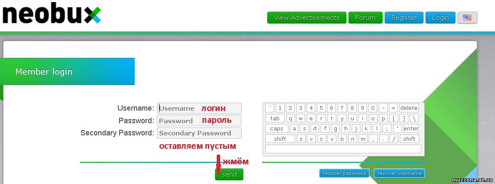Tap the i key on virtual keyboard
Screen dimensions: 495x184
click(363, 119)
